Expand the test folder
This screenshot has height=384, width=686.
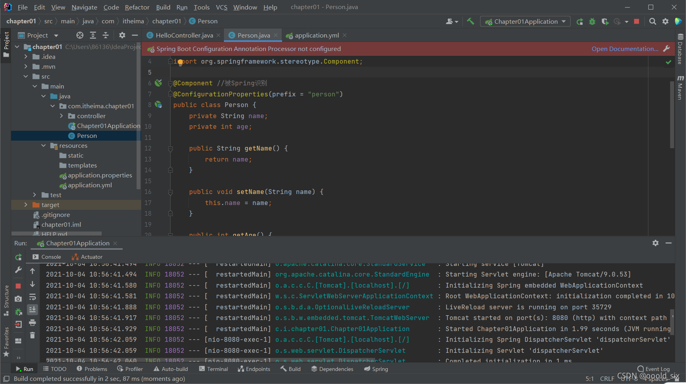pyautogui.click(x=34, y=195)
